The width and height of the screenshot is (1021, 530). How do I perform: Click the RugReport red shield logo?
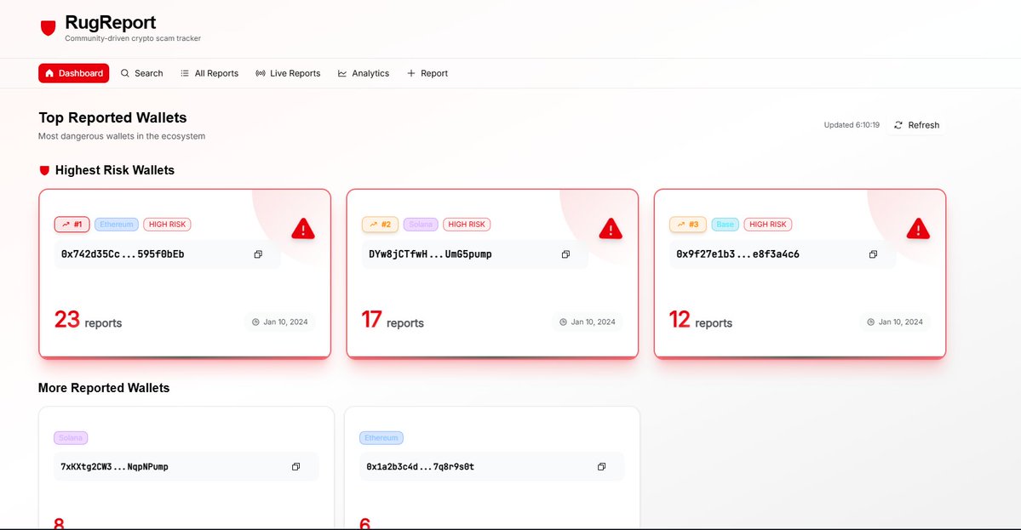pyautogui.click(x=49, y=28)
